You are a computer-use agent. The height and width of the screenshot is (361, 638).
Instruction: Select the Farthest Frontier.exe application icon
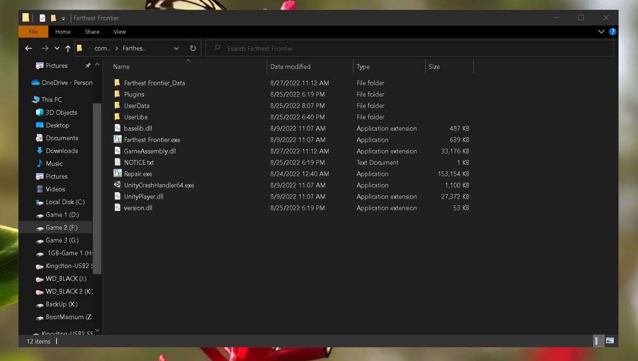click(117, 140)
